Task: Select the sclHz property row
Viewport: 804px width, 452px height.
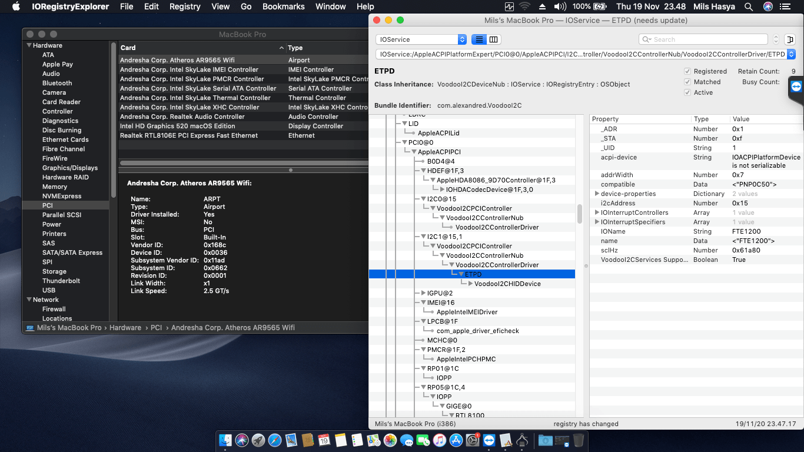Action: (696, 250)
